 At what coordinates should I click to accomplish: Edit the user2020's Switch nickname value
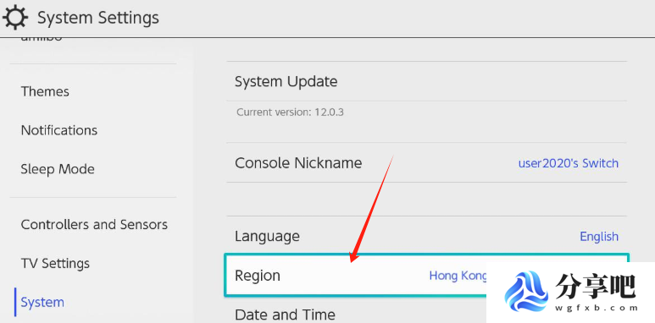coord(568,163)
